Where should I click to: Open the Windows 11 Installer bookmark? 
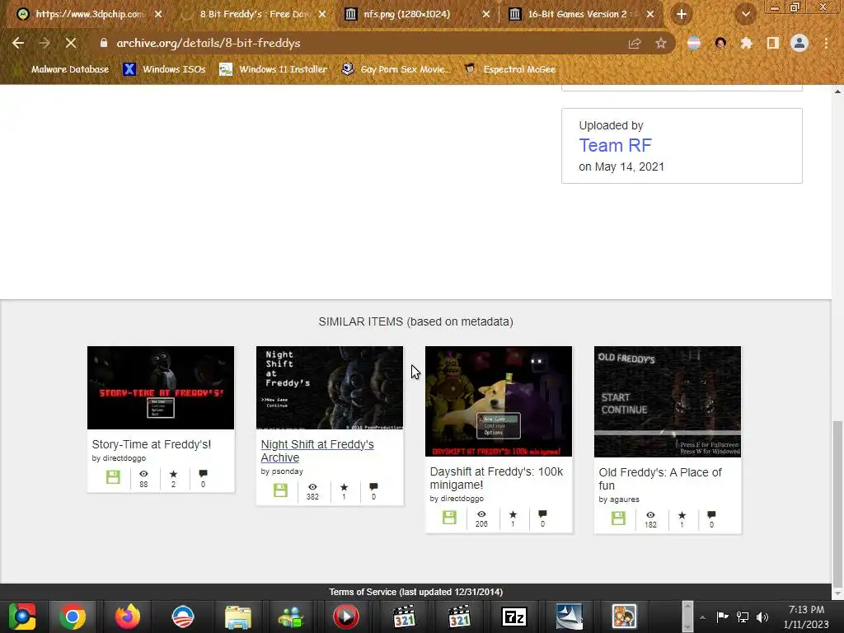coord(273,69)
